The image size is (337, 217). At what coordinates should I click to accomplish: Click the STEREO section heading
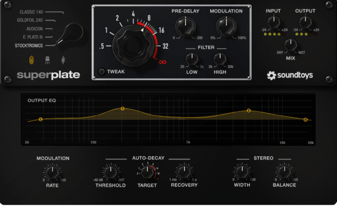pyautogui.click(x=264, y=158)
